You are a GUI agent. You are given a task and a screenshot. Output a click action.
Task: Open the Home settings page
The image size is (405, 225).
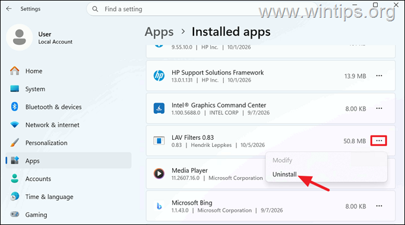pyautogui.click(x=68, y=71)
